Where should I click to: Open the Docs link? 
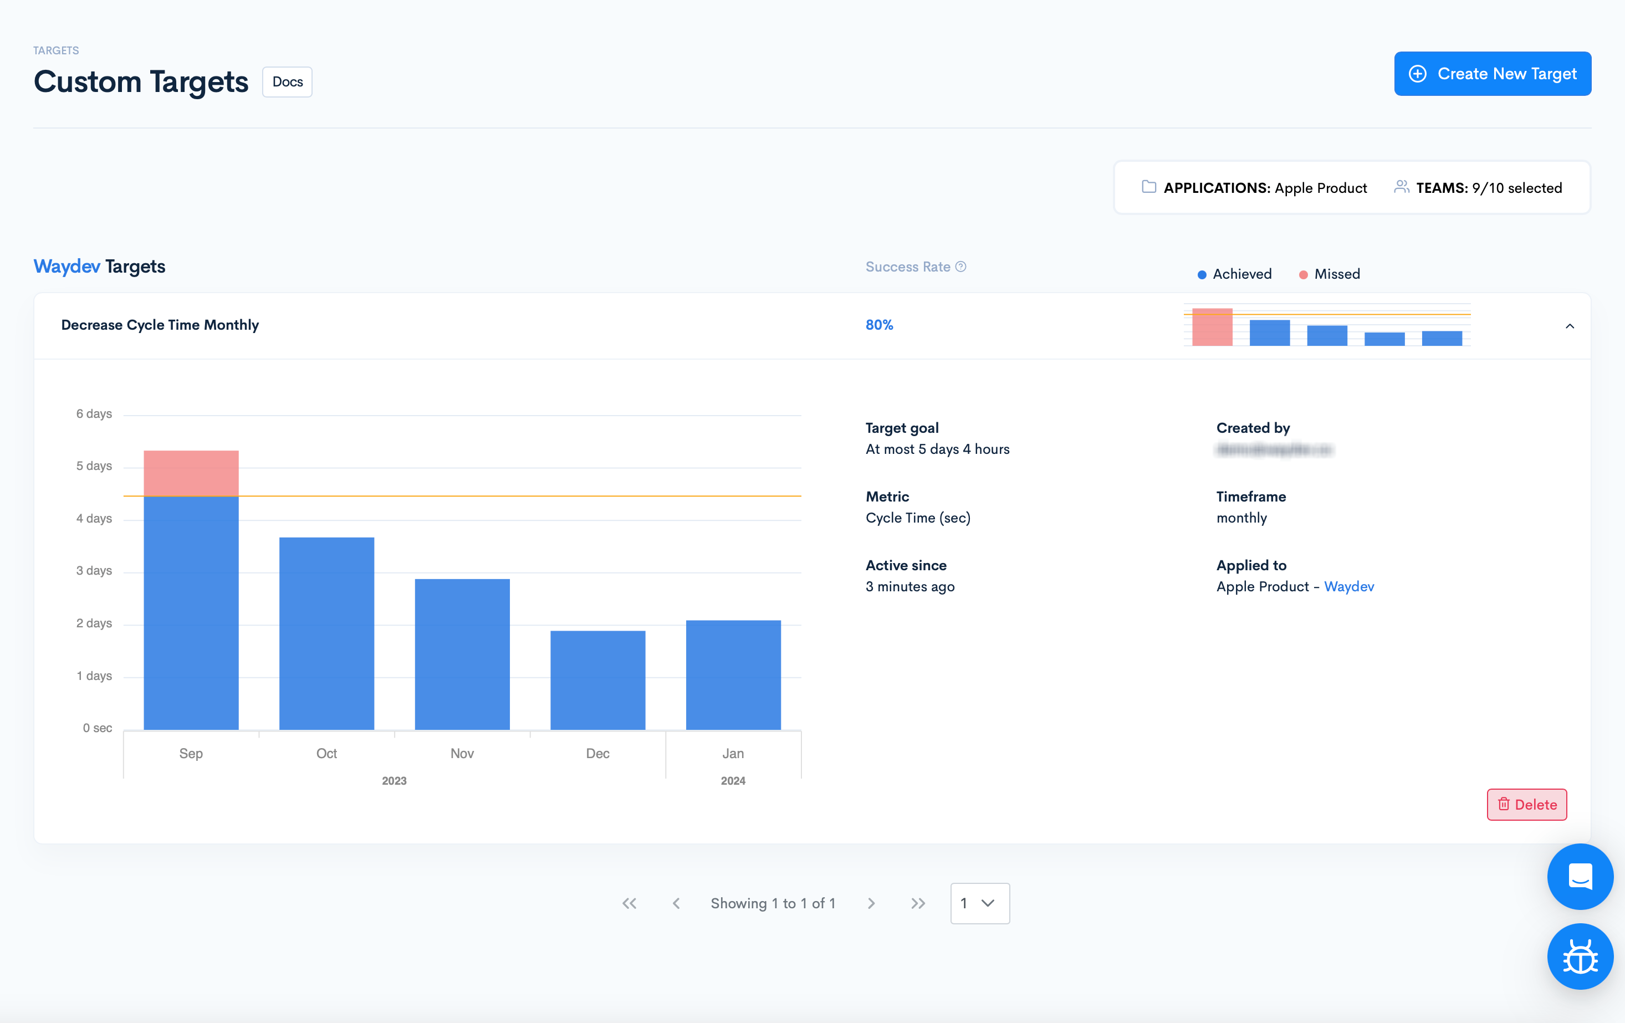coord(288,81)
